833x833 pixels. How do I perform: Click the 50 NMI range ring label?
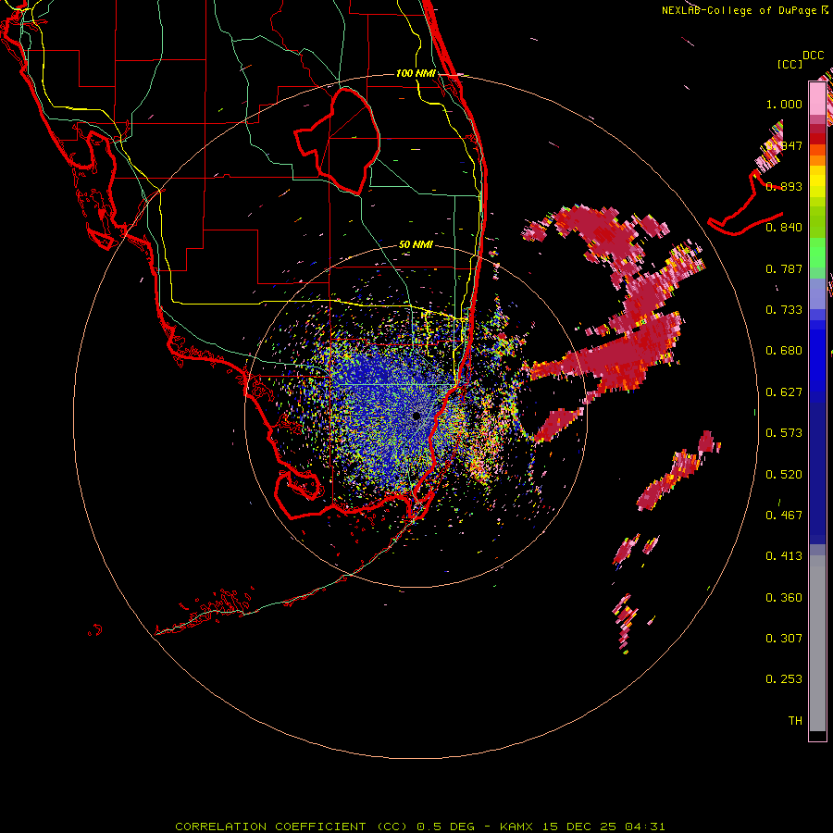pos(416,245)
